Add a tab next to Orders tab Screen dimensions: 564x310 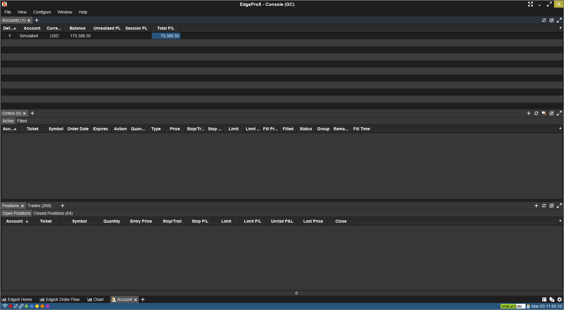[x=32, y=113]
